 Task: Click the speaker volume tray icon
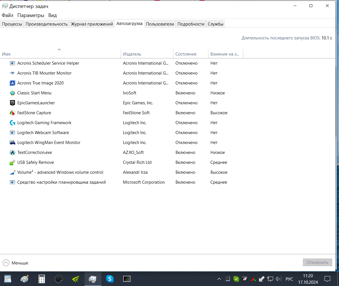[x=279, y=279]
